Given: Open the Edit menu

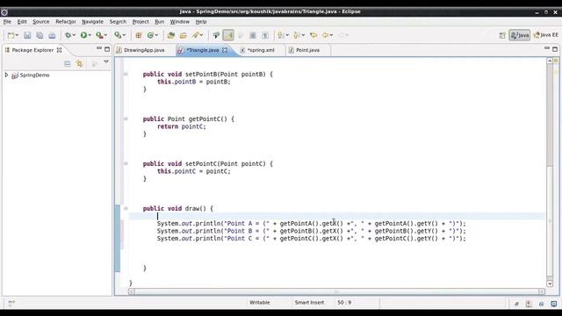Looking at the screenshot, I should point(22,22).
